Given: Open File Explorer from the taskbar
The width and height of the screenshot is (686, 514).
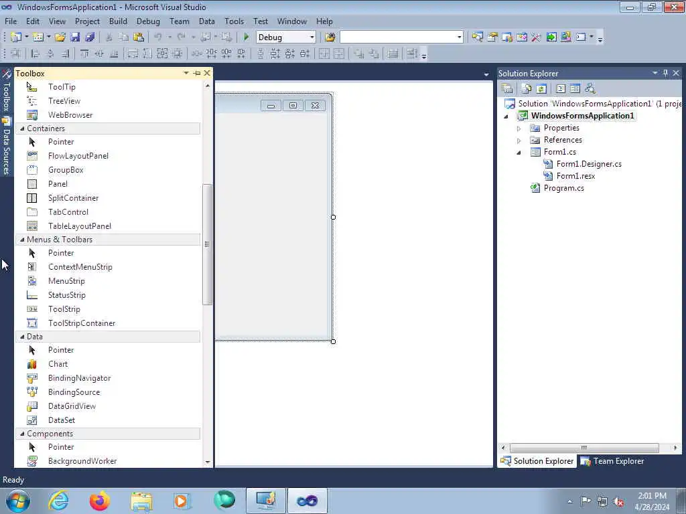Looking at the screenshot, I should 141,501.
